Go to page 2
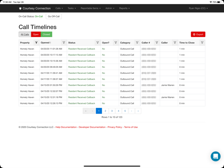 click(x=105, y=111)
